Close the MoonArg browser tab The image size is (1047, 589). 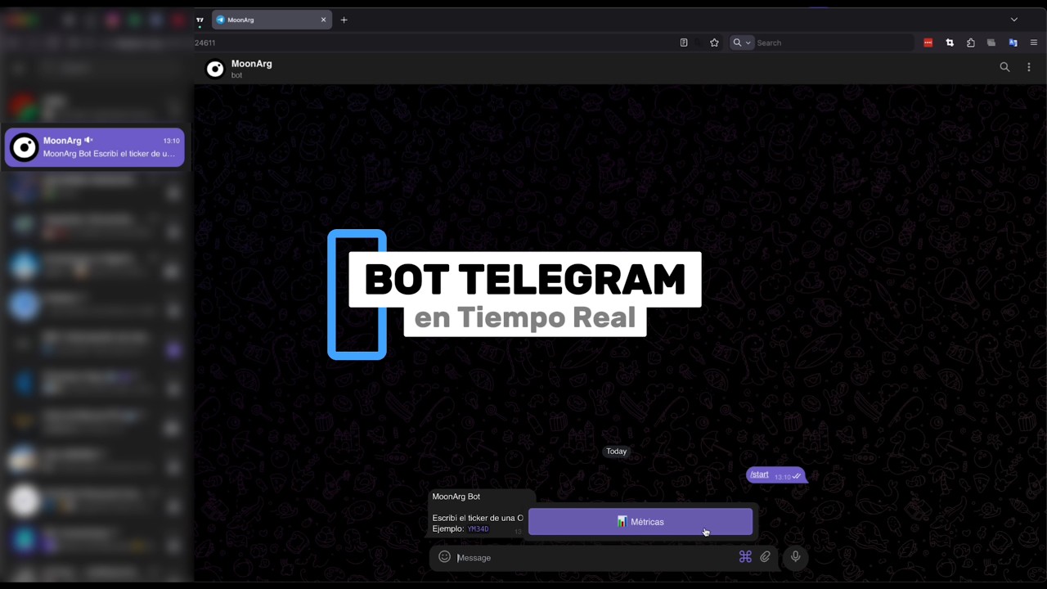pos(323,20)
